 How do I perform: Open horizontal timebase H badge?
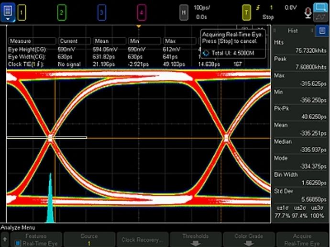[x=184, y=12]
